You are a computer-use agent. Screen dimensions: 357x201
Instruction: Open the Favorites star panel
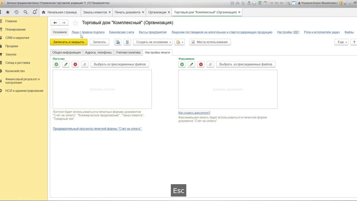[x=8, y=12]
